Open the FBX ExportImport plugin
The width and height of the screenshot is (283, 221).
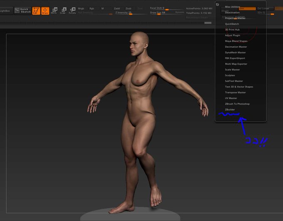coord(235,58)
